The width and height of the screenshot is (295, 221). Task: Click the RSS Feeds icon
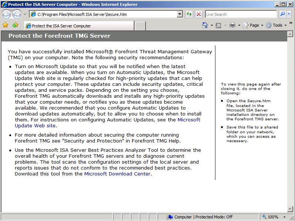point(218,25)
